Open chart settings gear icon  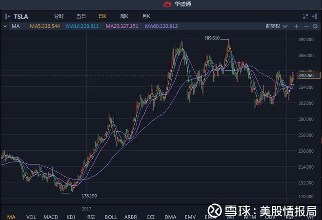click(x=316, y=26)
